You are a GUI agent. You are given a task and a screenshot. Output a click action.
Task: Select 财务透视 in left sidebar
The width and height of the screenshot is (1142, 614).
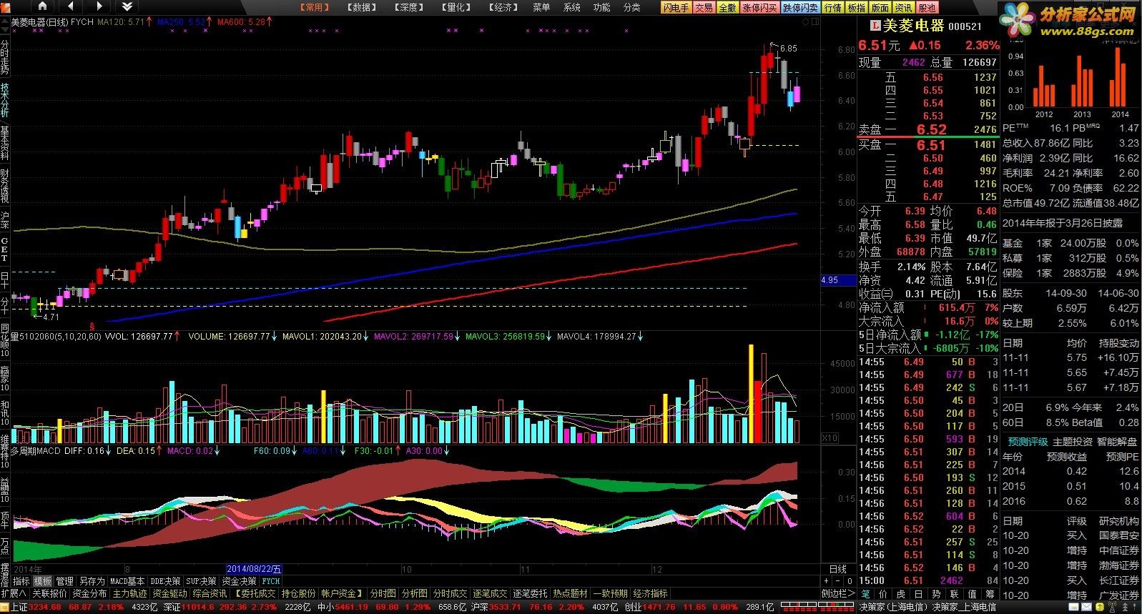[5, 187]
